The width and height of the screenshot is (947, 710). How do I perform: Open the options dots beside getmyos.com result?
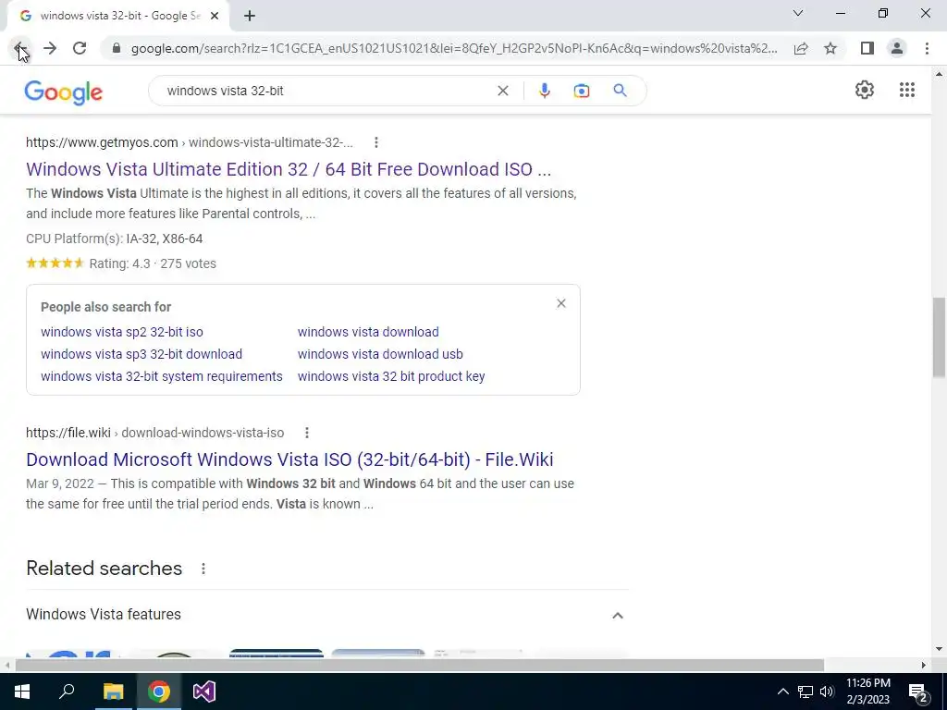tap(376, 142)
